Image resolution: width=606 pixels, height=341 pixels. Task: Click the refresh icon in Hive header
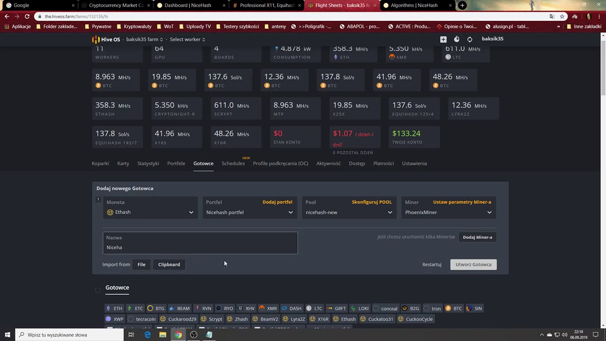click(x=470, y=39)
